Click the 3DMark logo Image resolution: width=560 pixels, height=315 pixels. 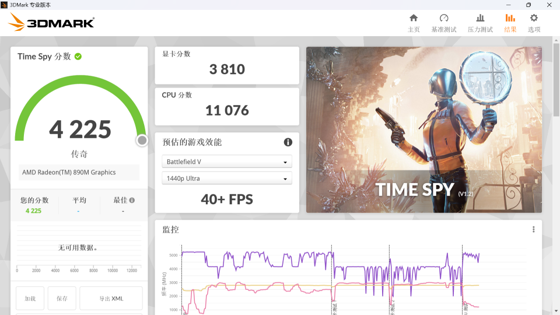(x=51, y=22)
